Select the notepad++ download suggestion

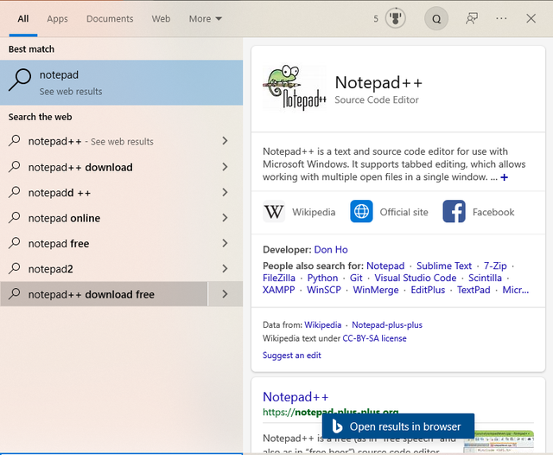104,167
